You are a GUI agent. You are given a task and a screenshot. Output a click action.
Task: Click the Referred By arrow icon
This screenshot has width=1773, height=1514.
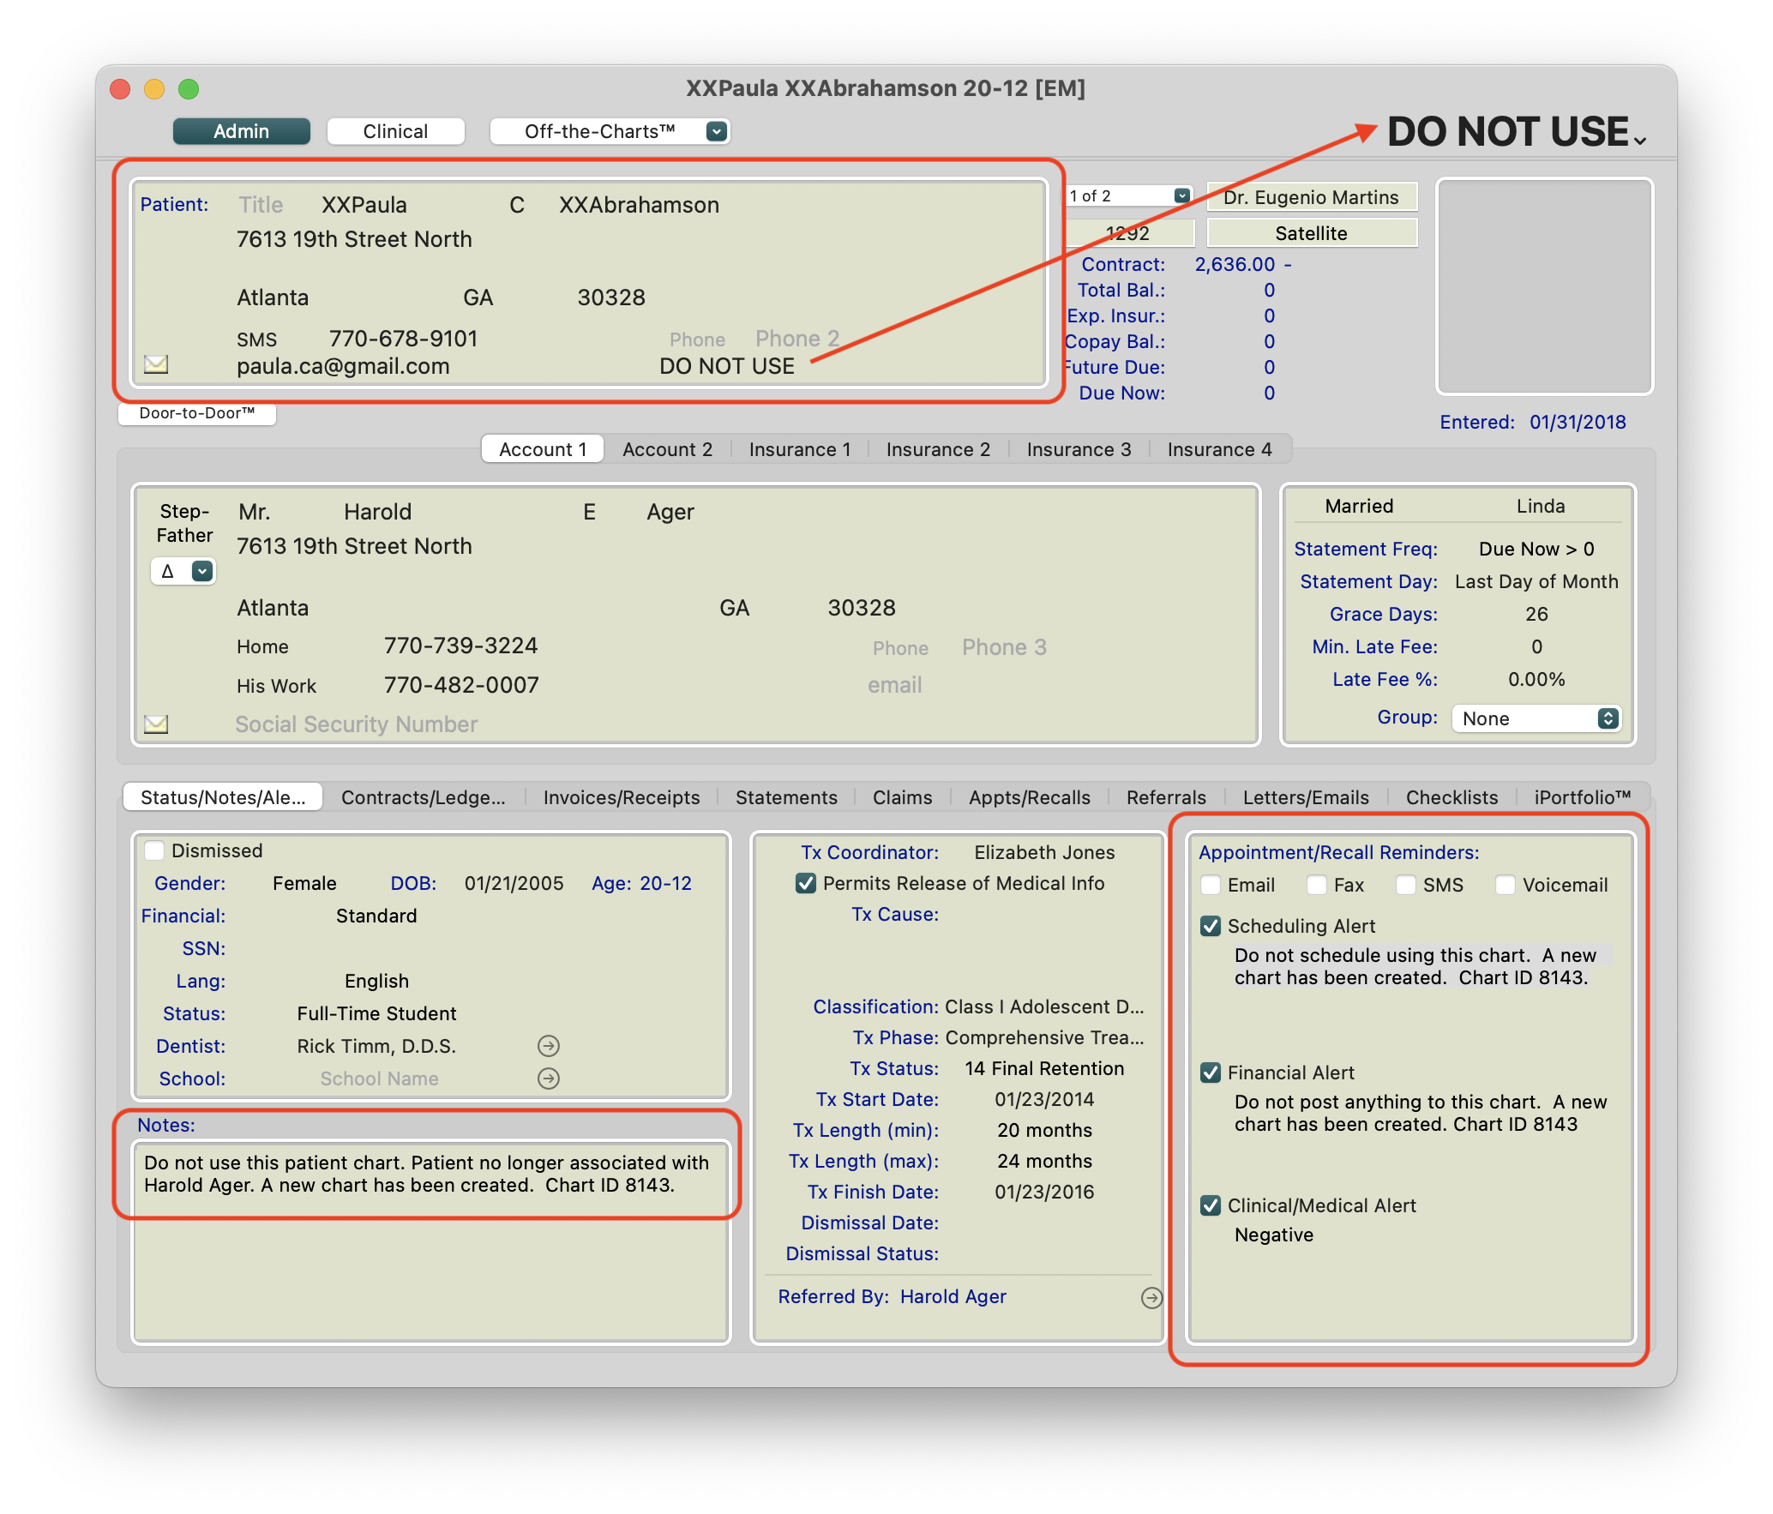[x=1151, y=1298]
